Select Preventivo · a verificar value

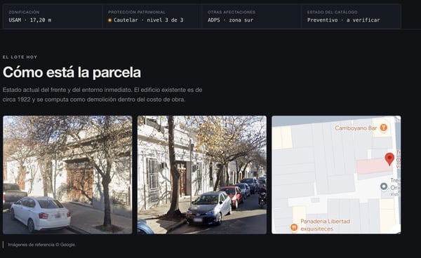(343, 20)
